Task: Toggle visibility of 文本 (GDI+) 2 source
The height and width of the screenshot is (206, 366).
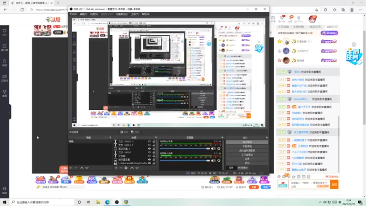Action: (150, 145)
